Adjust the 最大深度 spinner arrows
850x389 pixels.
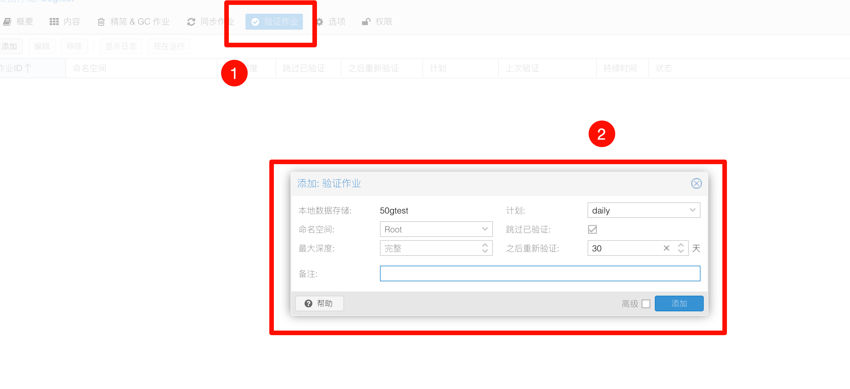tap(484, 248)
